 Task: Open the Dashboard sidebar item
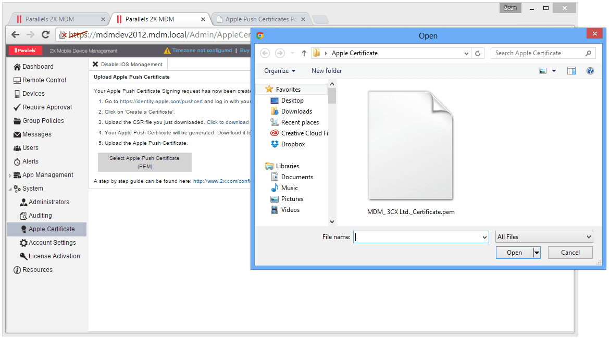(x=33, y=67)
